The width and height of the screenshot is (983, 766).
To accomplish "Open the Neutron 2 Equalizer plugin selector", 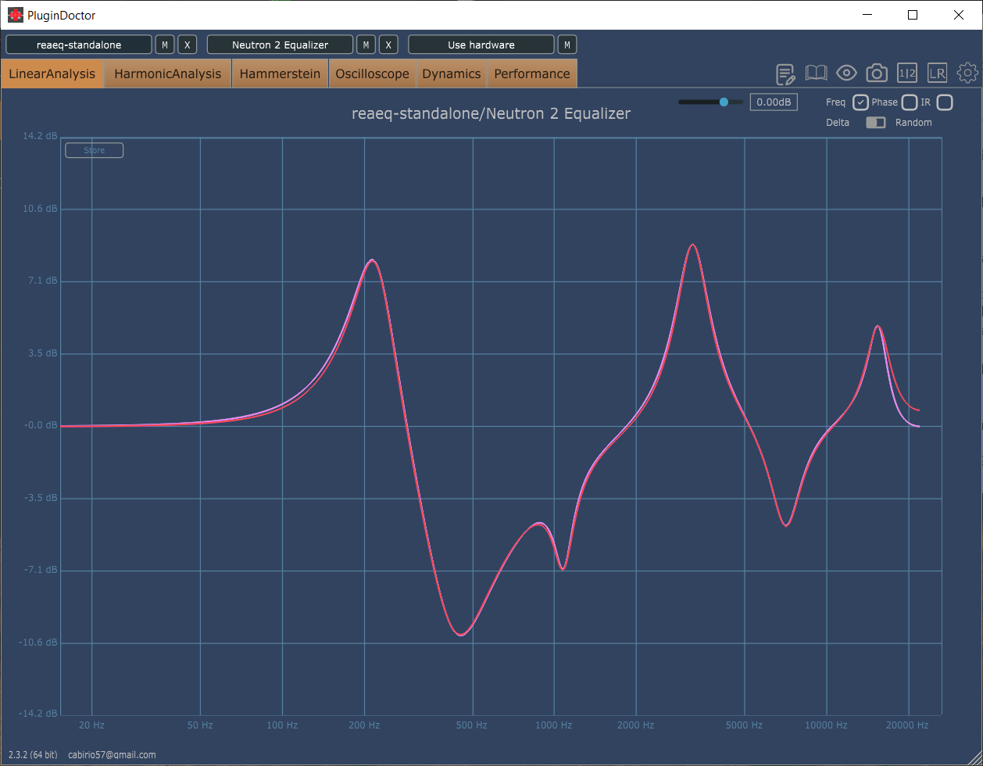I will pos(280,45).
